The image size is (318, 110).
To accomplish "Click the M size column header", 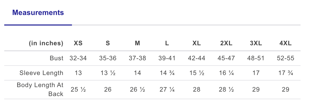I will click(x=137, y=43).
